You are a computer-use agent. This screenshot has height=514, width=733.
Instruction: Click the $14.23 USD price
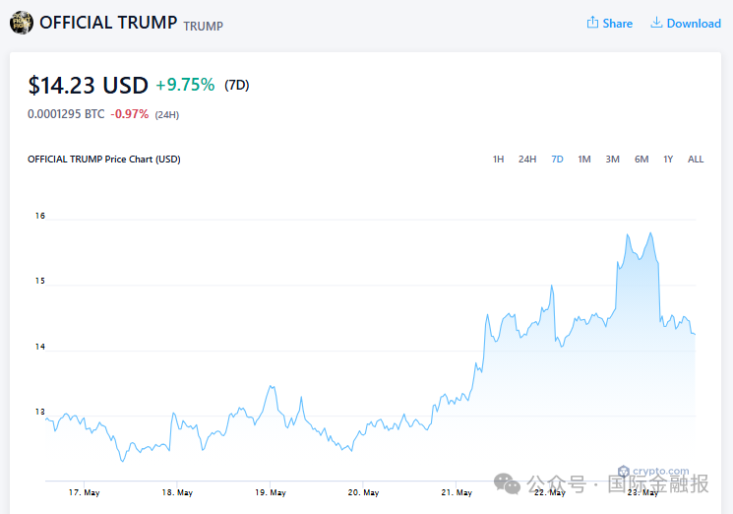point(88,86)
